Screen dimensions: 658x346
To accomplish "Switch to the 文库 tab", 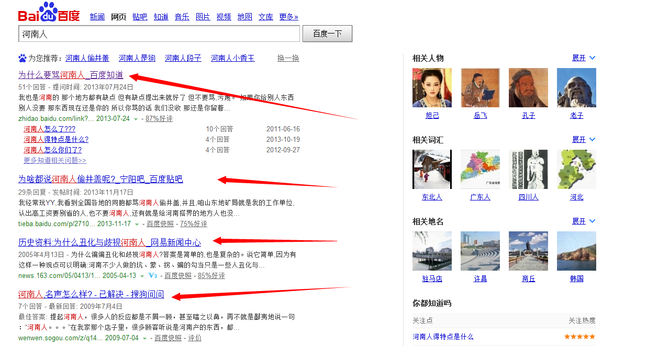I will click(266, 17).
